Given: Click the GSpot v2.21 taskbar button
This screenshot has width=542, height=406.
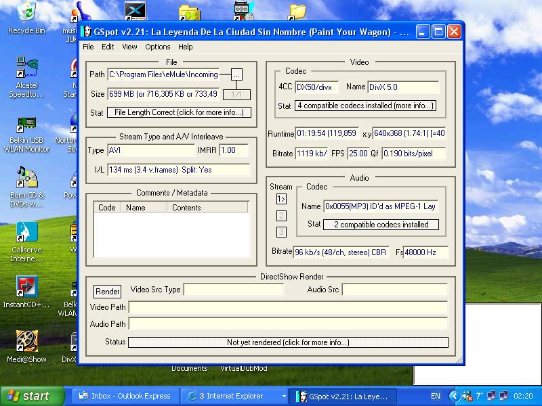Looking at the screenshot, I should [343, 396].
